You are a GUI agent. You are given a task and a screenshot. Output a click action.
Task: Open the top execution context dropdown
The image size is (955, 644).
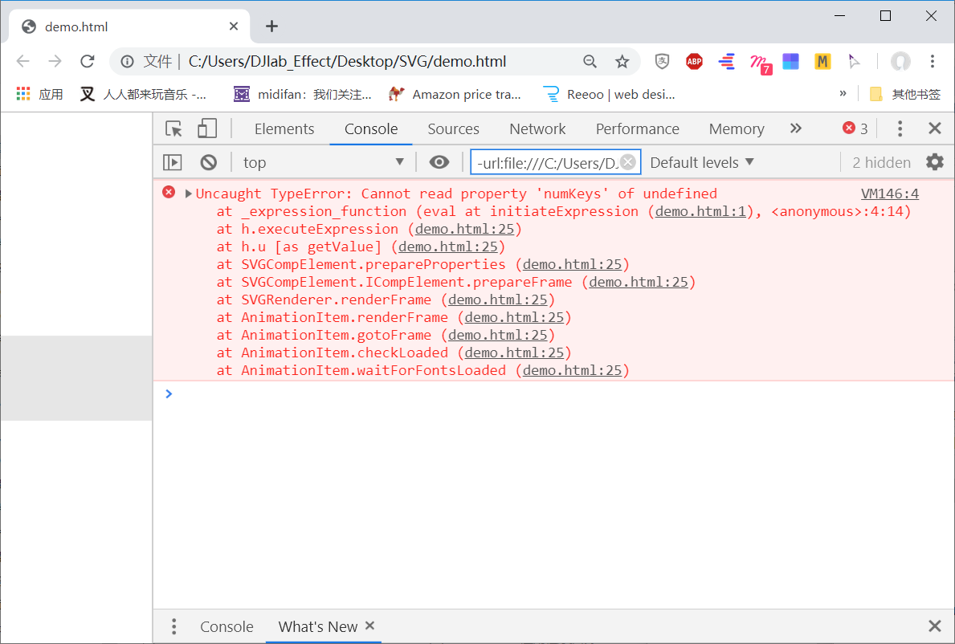323,162
